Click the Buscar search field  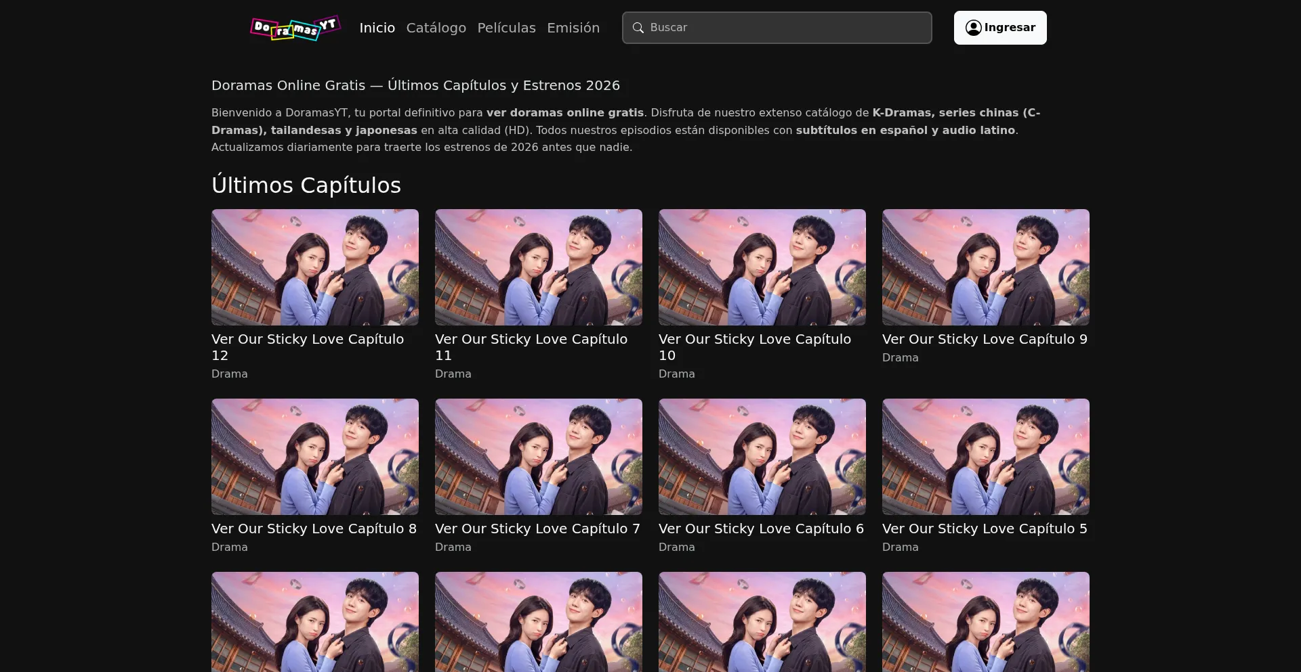777,28
